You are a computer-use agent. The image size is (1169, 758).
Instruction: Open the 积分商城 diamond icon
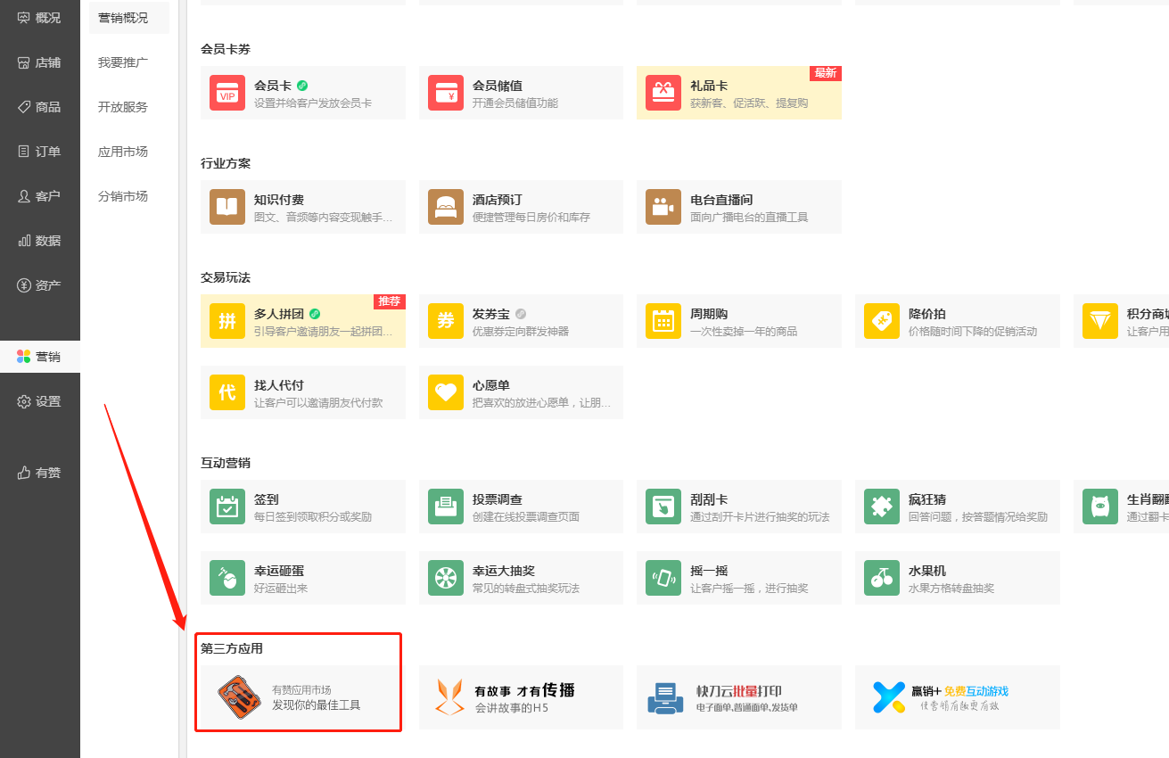(x=1100, y=321)
